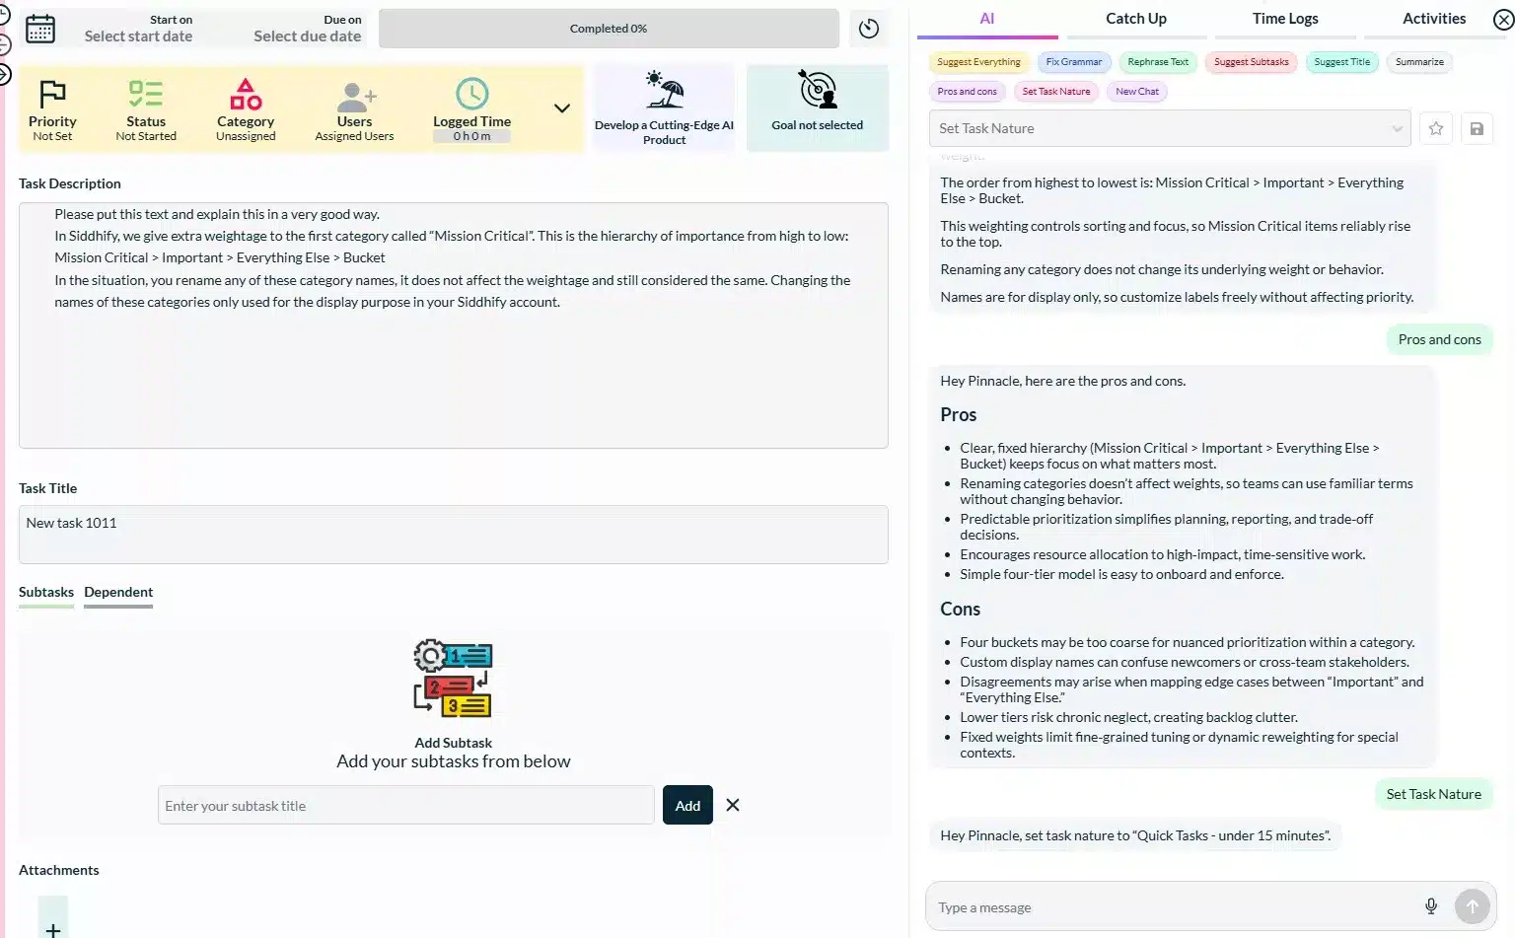Click Fix Grammar chip

coord(1073,62)
